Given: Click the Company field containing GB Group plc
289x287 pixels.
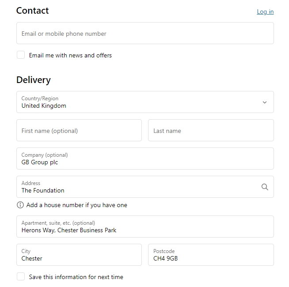Looking at the screenshot, I should [145, 159].
